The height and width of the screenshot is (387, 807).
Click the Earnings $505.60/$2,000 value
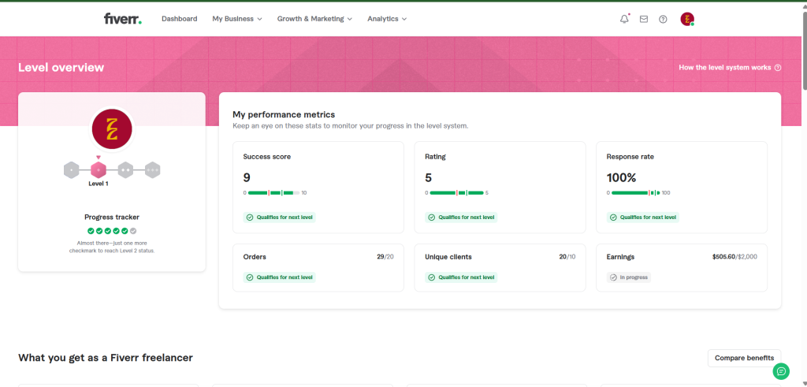[734, 257]
